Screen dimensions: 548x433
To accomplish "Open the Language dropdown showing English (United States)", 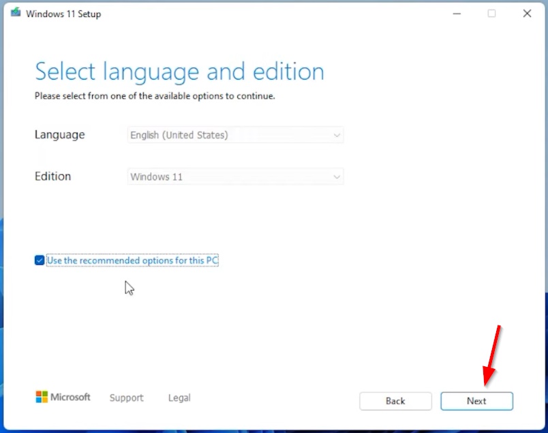I will [236, 135].
